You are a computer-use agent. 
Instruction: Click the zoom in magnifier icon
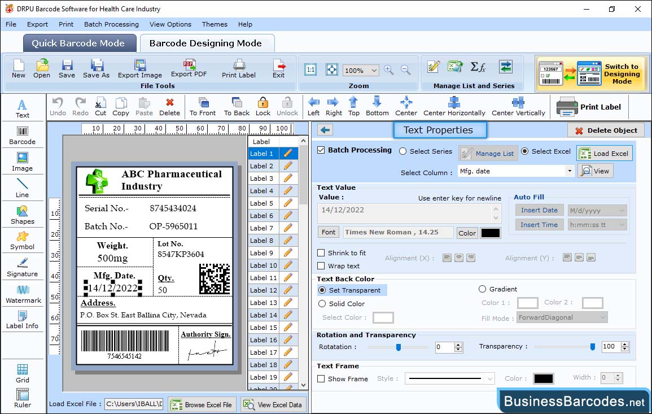[389, 70]
